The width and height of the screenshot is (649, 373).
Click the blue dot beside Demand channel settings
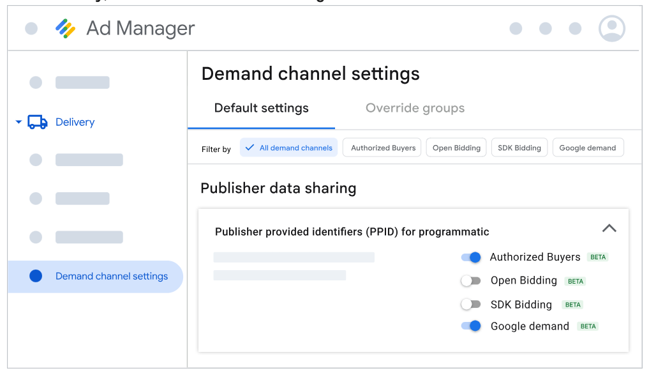[x=36, y=276]
